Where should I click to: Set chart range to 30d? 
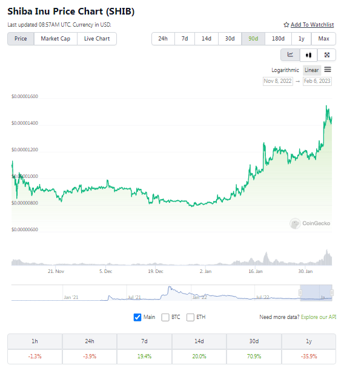point(230,39)
